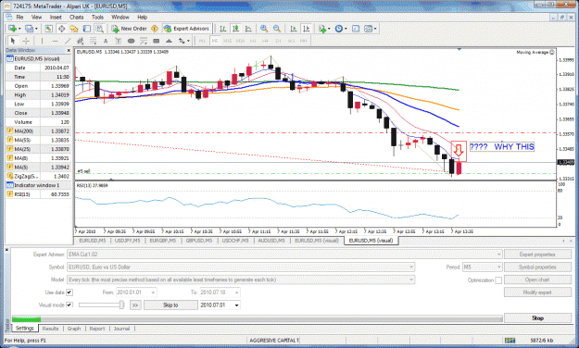Select the Fibonacci Retracement tool
This screenshot has width=579, height=348.
[93, 41]
